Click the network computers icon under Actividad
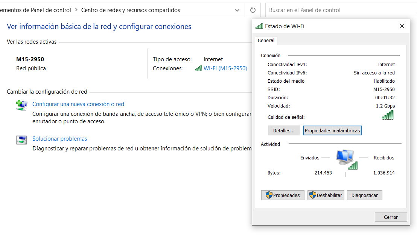Image resolution: width=417 pixels, height=235 pixels. pyautogui.click(x=345, y=159)
